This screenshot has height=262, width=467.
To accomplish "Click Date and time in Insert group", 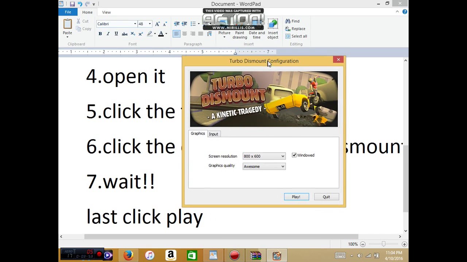I will 257,29.
